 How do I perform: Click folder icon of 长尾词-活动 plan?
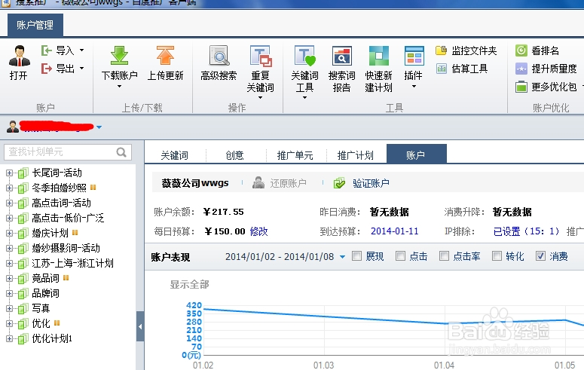(23, 173)
